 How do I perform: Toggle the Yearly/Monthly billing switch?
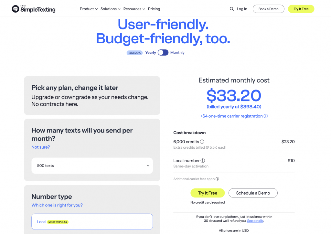tap(163, 53)
